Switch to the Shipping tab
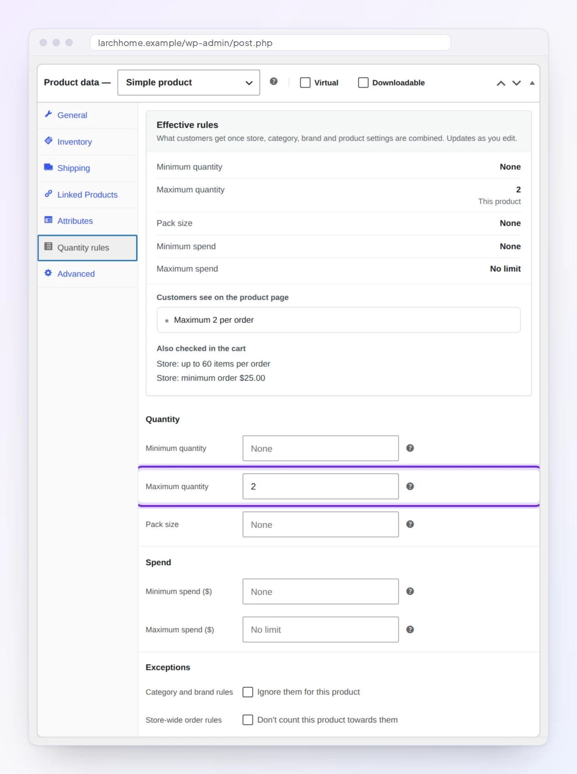 (88, 168)
